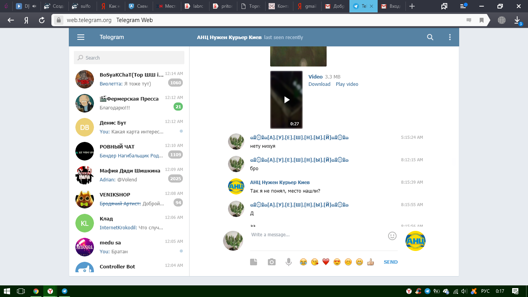This screenshot has height=297, width=528.
Task: Click the VENIKSHOP owl avatar
Action: click(x=85, y=199)
